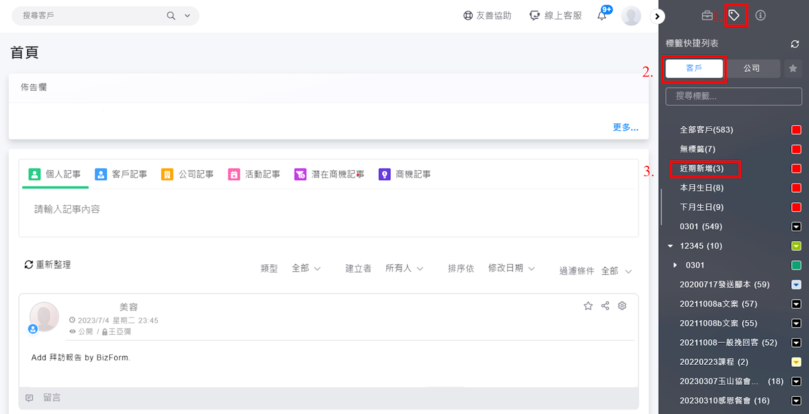The image size is (809, 414).
Task: Switch to the 商機記事 tab
Action: click(404, 174)
